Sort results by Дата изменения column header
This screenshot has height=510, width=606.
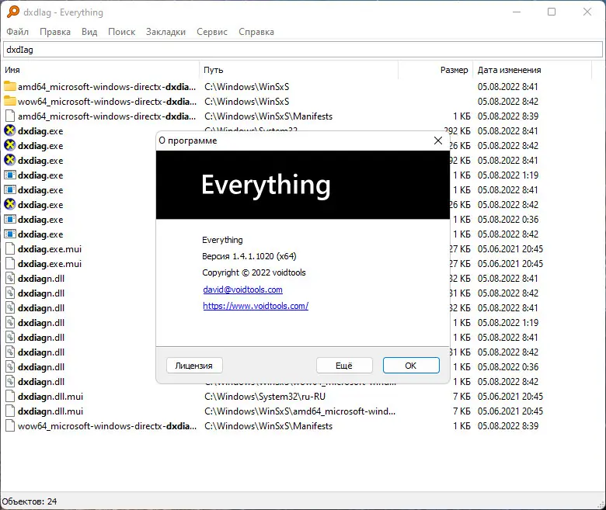[x=532, y=70]
